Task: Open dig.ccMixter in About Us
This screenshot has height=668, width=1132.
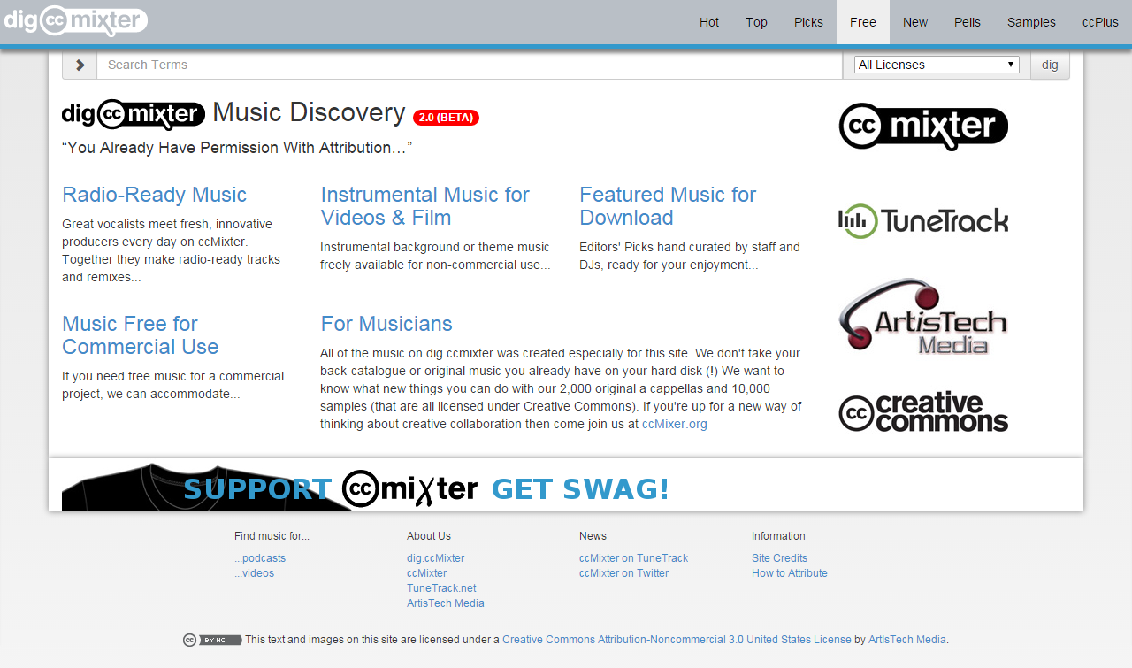Action: tap(435, 558)
